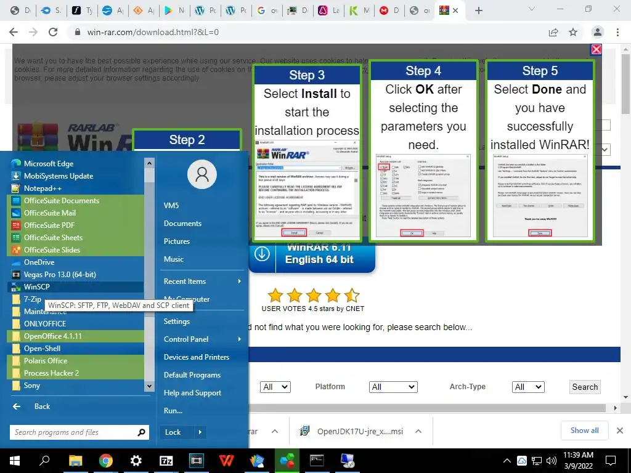Open 7-Zip from the taskbar

coord(166,461)
